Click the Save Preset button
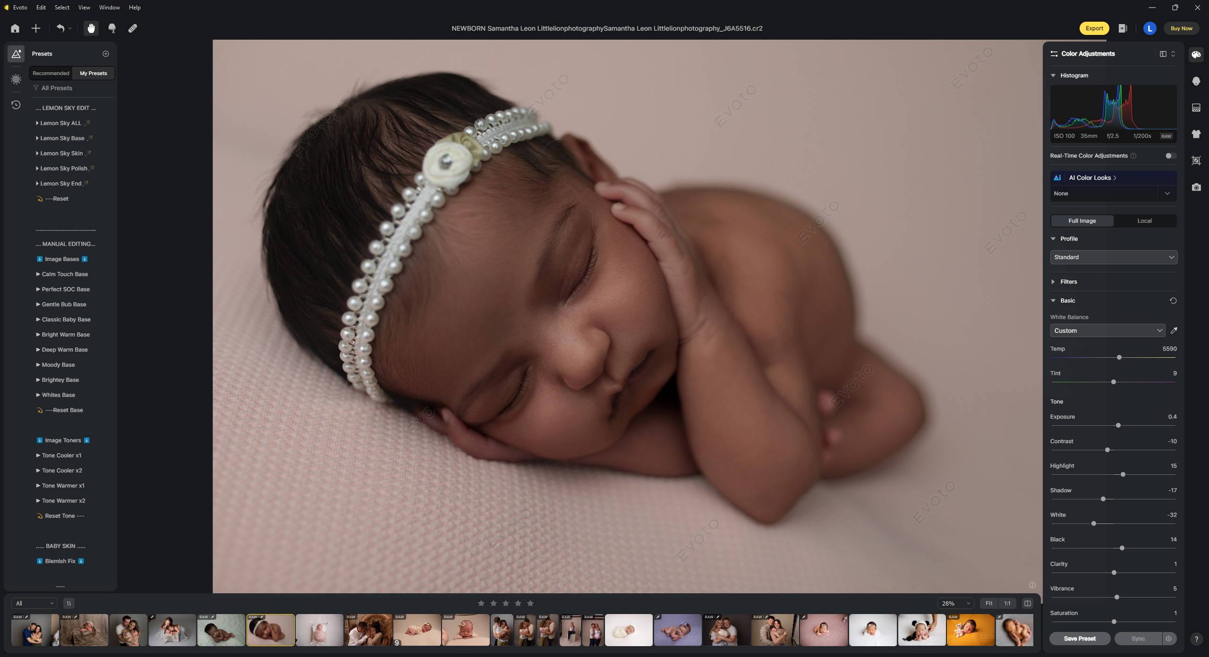Viewport: 1209px width, 657px height. (1079, 639)
